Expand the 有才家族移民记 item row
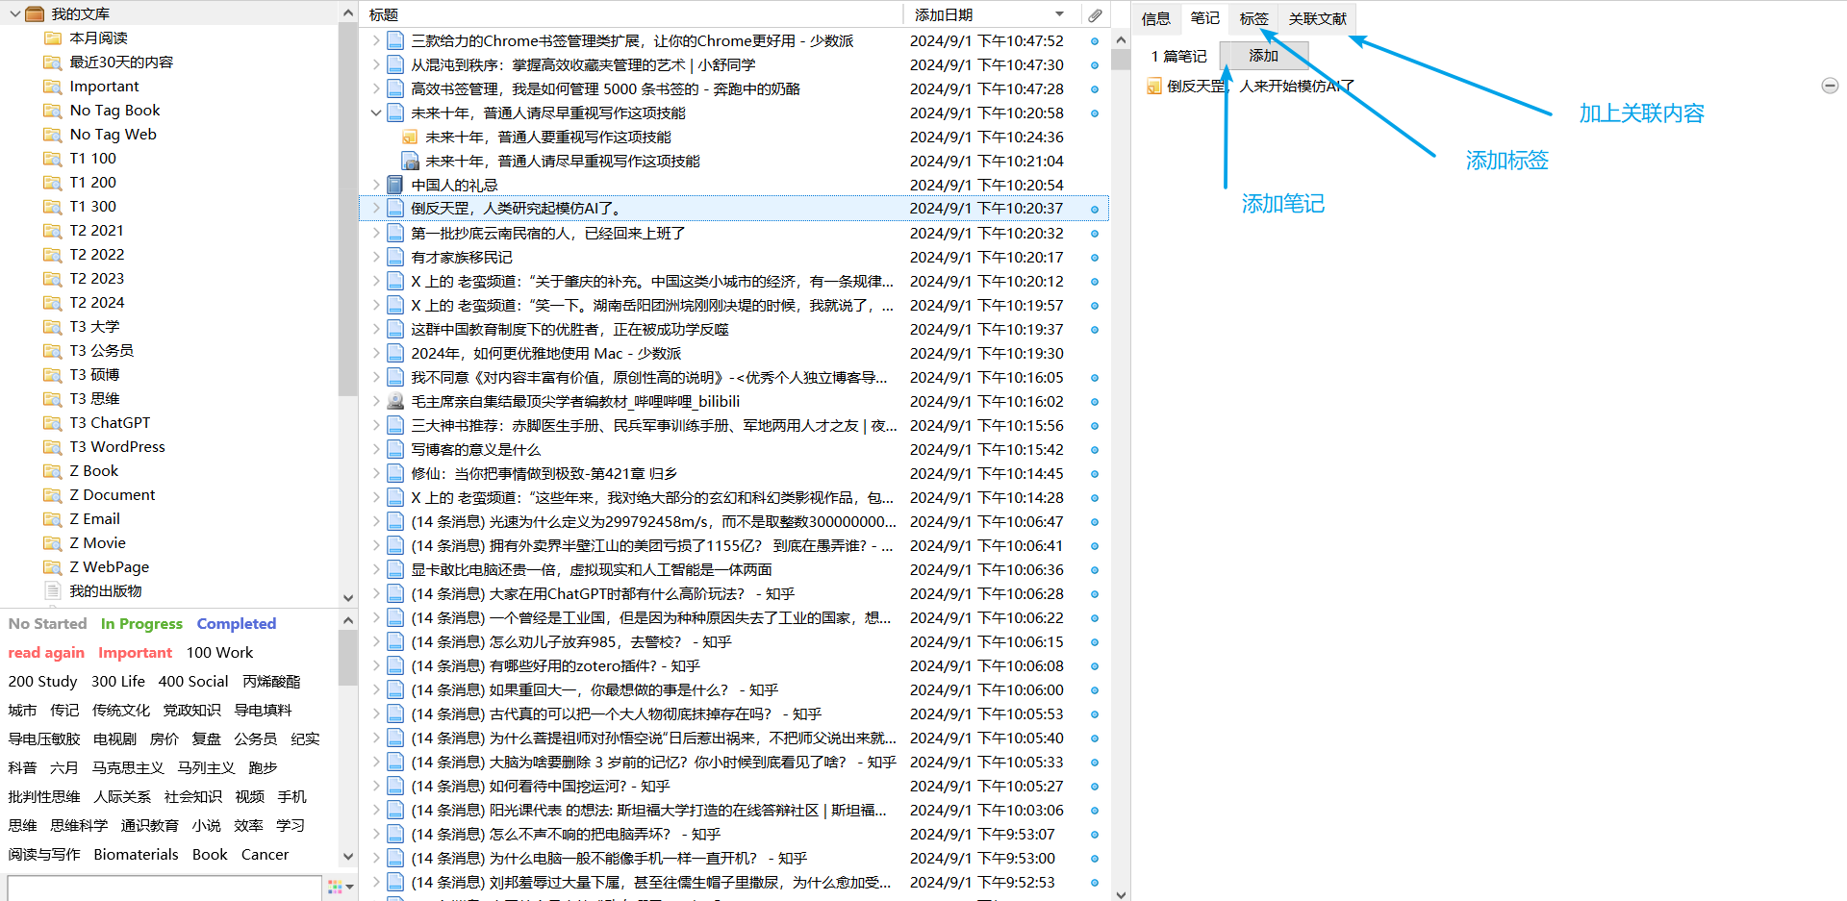 point(376,257)
